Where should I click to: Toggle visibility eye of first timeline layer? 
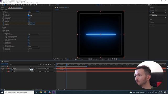pyautogui.click(x=1, y=68)
